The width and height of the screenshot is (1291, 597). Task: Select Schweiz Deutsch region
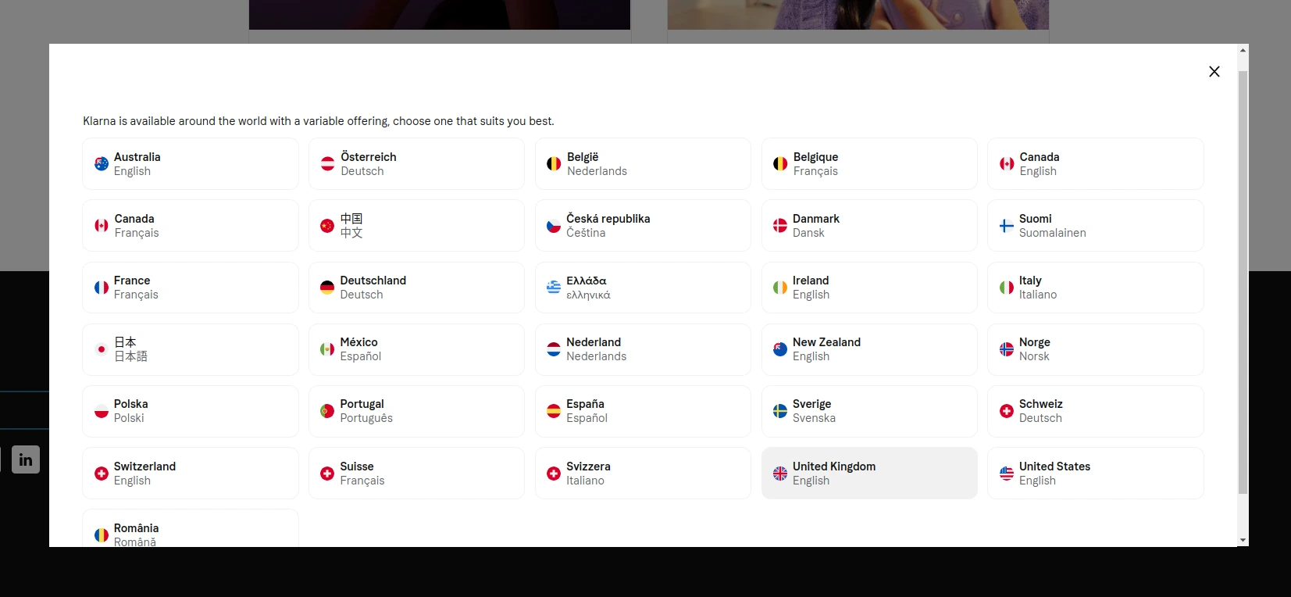pos(1096,411)
